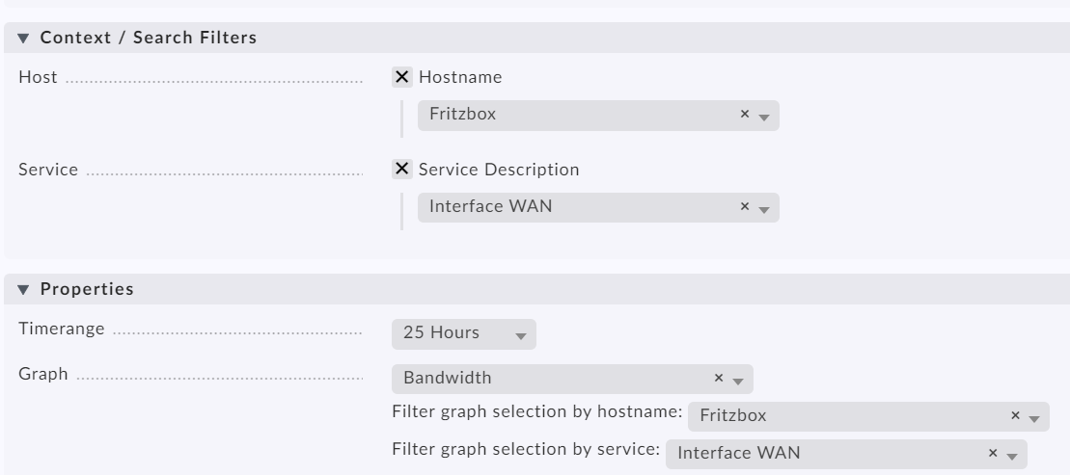
Task: Click the Context / Search Filters header title
Action: 148,38
